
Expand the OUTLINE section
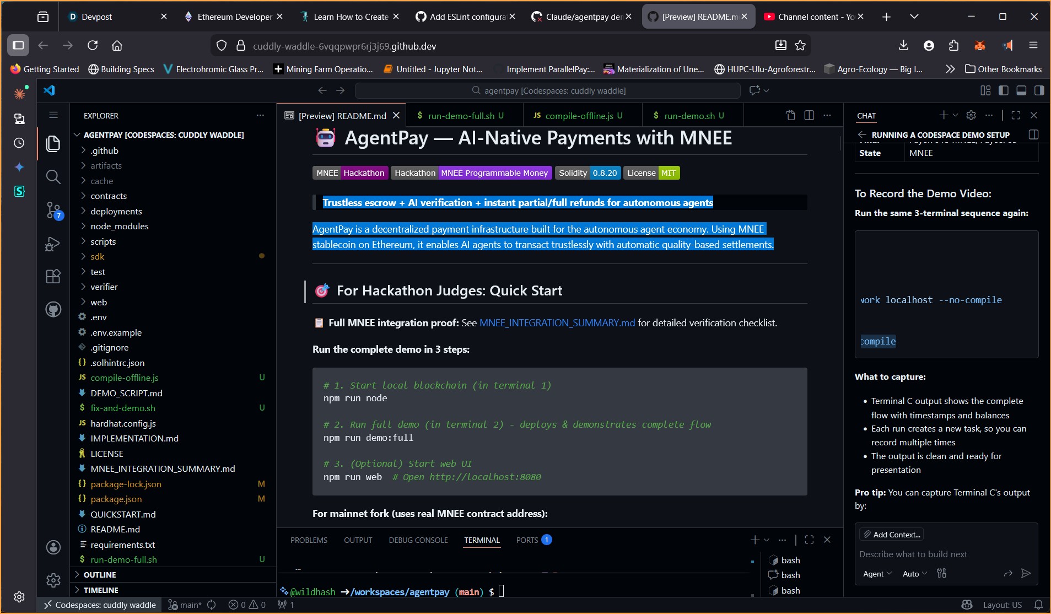tap(173, 575)
